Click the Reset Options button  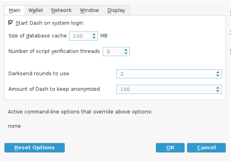click(34, 148)
